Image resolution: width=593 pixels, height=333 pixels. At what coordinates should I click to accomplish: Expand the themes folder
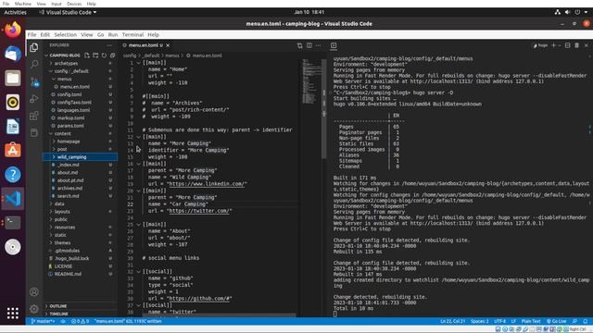click(x=51, y=242)
